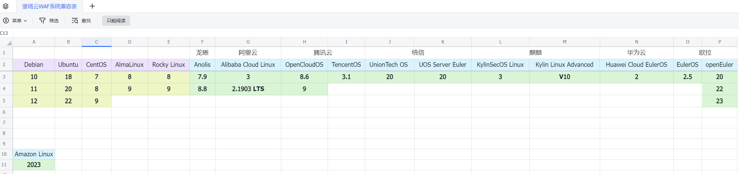Switch to 堡塔云WAF系统兼容表 tab
The width and height of the screenshot is (739, 174).
coord(50,6)
